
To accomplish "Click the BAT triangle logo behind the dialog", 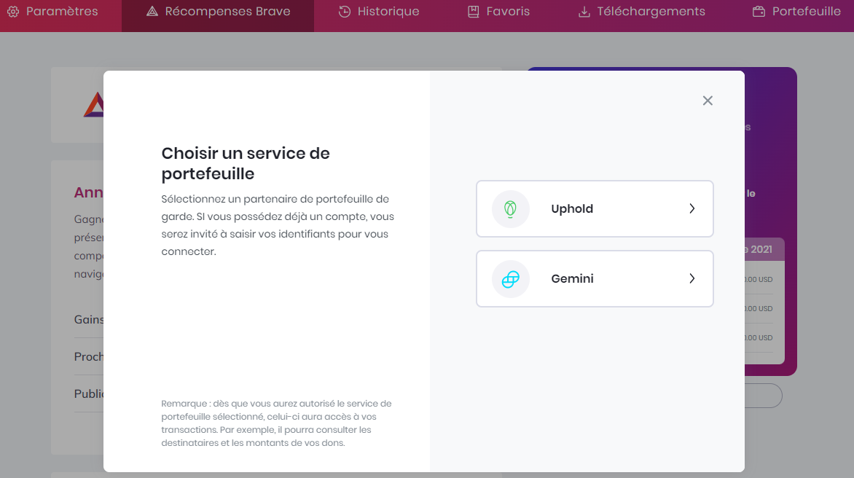I will [93, 106].
